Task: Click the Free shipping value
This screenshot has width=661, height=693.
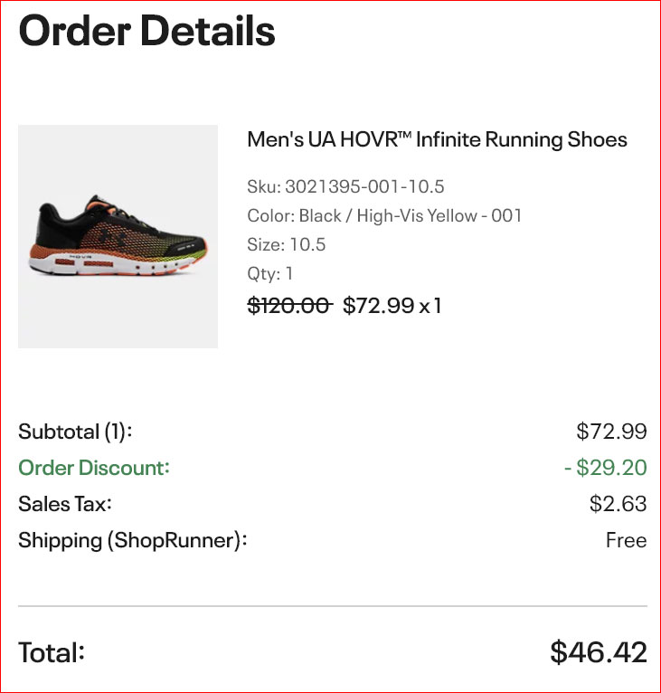Action: pyautogui.click(x=626, y=540)
